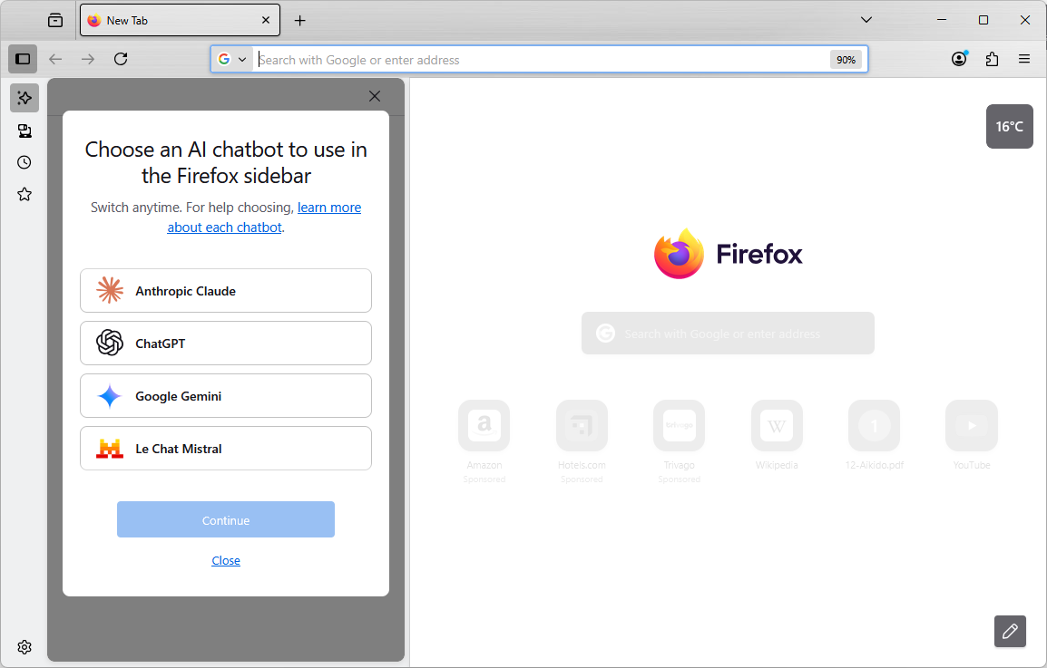Choose ChatGPT as chatbot
This screenshot has height=668, width=1047.
[x=226, y=343]
